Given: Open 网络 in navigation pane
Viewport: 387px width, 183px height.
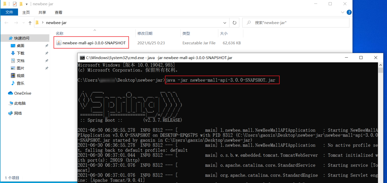Looking at the screenshot, I should click(x=18, y=113).
